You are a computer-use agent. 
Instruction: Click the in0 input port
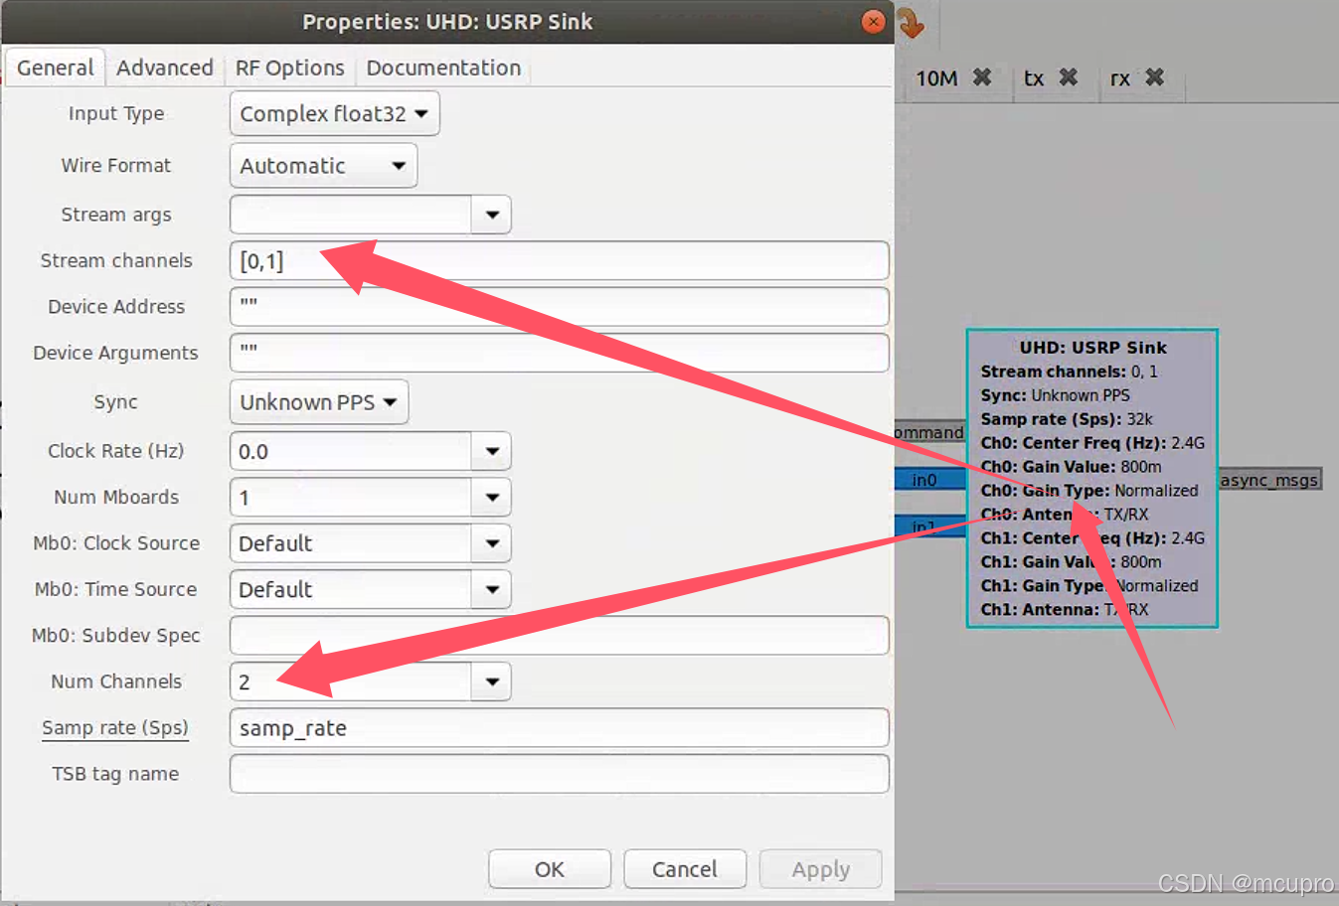pos(930,480)
